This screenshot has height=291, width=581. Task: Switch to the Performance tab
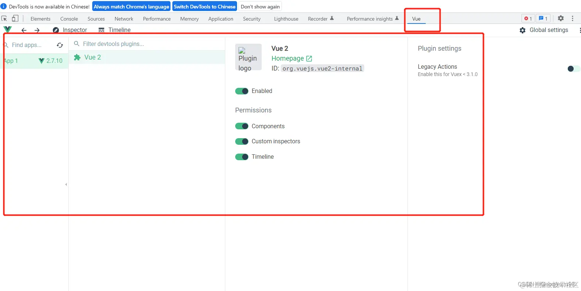[157, 19]
